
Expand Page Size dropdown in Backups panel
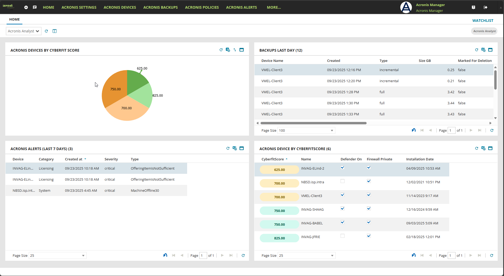pyautogui.click(x=332, y=131)
